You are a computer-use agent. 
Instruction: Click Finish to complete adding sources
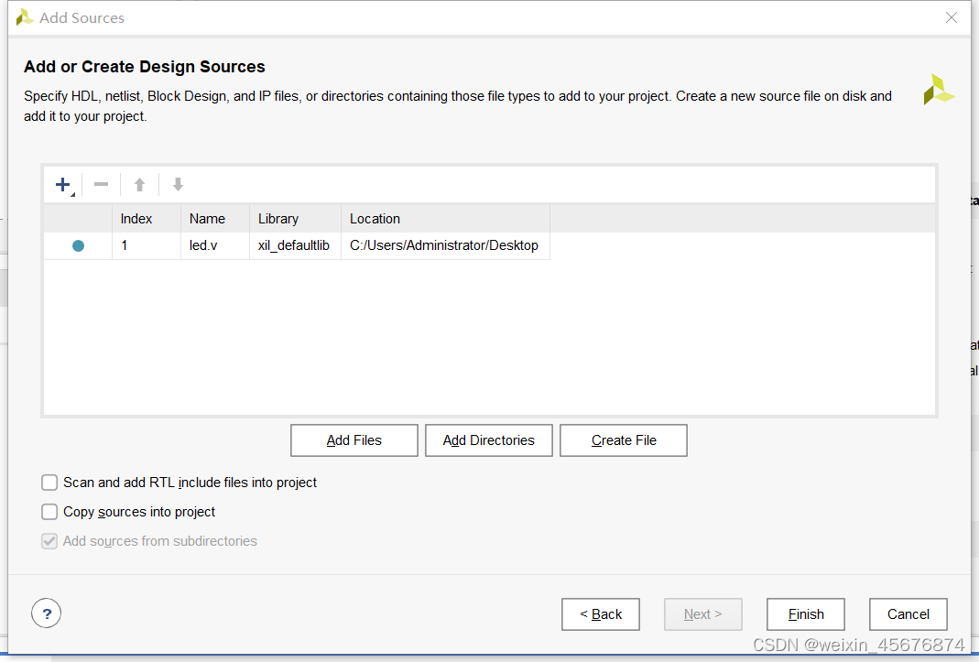[806, 614]
